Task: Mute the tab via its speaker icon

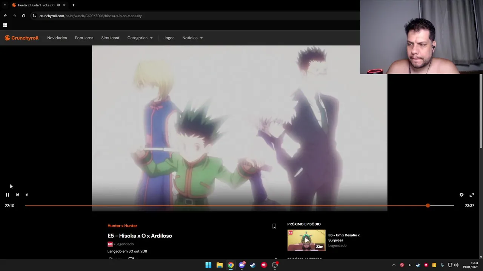Action: click(x=58, y=5)
